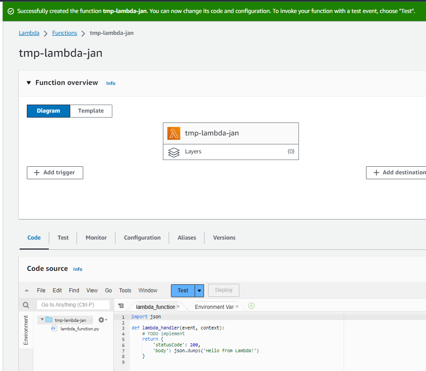Click line number 3 in the gutter
Image resolution: width=426 pixels, height=371 pixels.
pyautogui.click(x=123, y=328)
